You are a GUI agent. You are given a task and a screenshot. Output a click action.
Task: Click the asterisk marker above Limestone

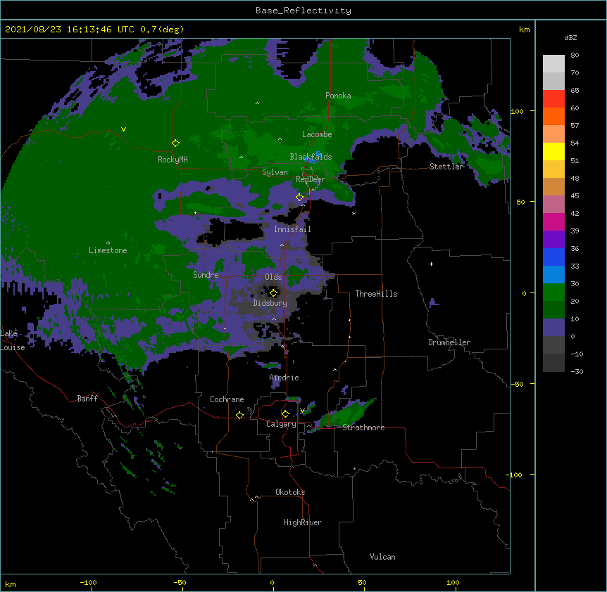(108, 243)
